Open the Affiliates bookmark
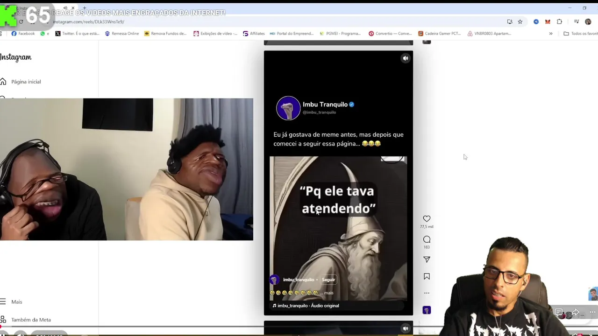 click(x=254, y=34)
